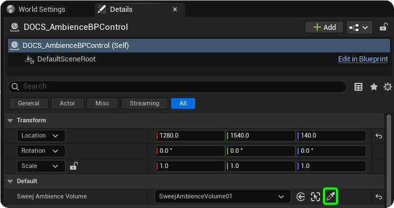Viewport: 394px width, 208px height.
Task: Filter by the Actor category
Action: click(x=67, y=103)
